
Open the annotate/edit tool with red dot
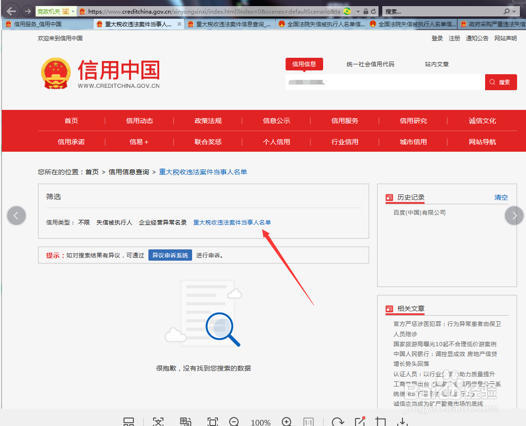pos(360,422)
